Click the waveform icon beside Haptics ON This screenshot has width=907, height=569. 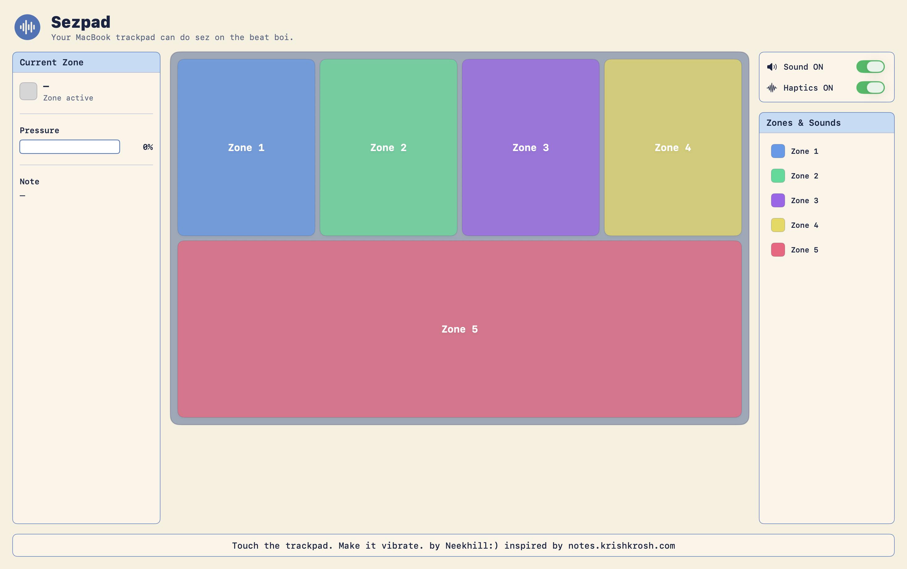pos(772,88)
